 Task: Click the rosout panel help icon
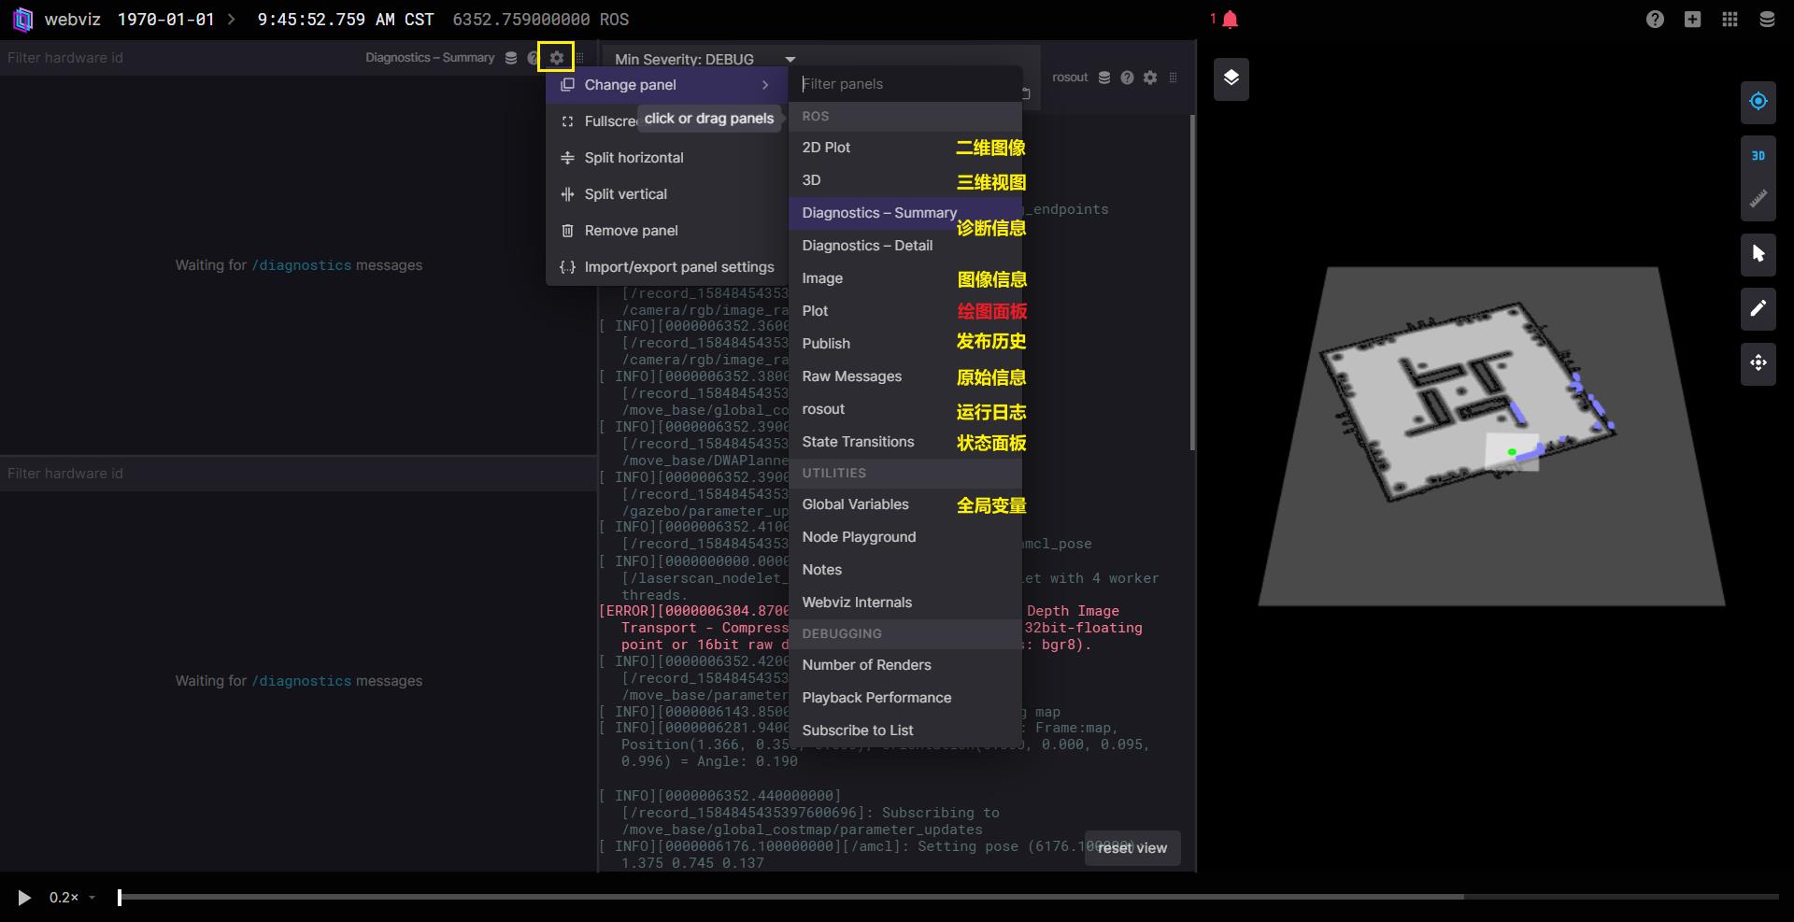point(1127,78)
